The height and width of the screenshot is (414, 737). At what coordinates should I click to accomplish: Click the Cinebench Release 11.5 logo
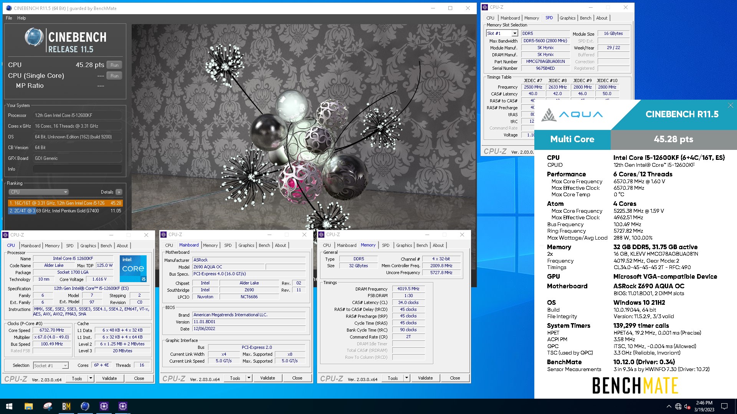pyautogui.click(x=66, y=41)
